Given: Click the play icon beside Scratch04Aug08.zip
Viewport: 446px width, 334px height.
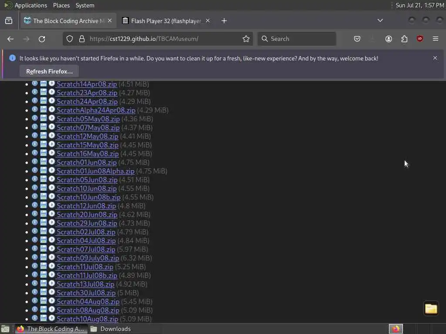Looking at the screenshot, I should [52, 301].
